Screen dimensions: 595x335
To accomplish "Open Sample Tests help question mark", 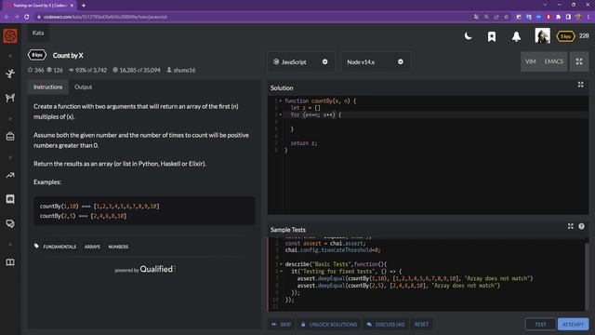I will [581, 226].
